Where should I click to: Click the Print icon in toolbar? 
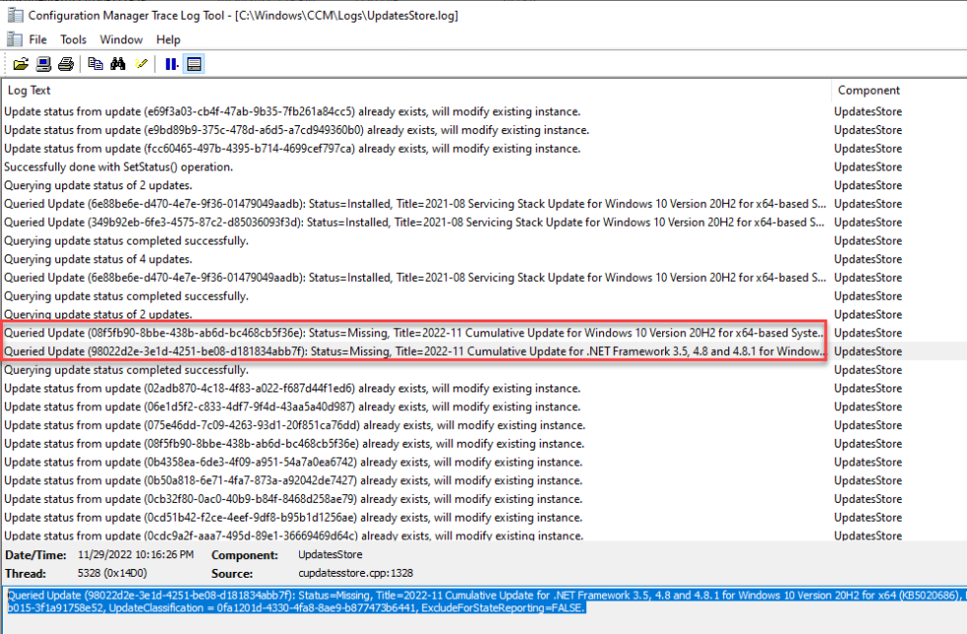point(66,64)
